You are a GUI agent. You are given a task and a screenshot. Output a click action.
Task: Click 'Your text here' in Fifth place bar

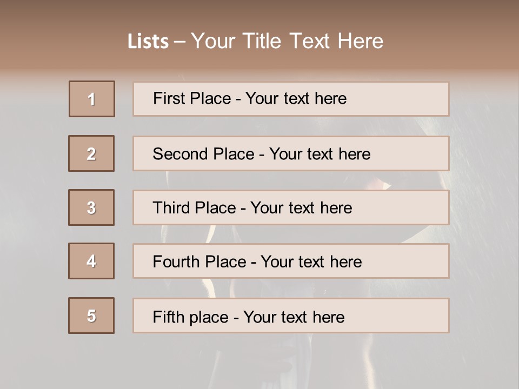pyautogui.click(x=294, y=317)
